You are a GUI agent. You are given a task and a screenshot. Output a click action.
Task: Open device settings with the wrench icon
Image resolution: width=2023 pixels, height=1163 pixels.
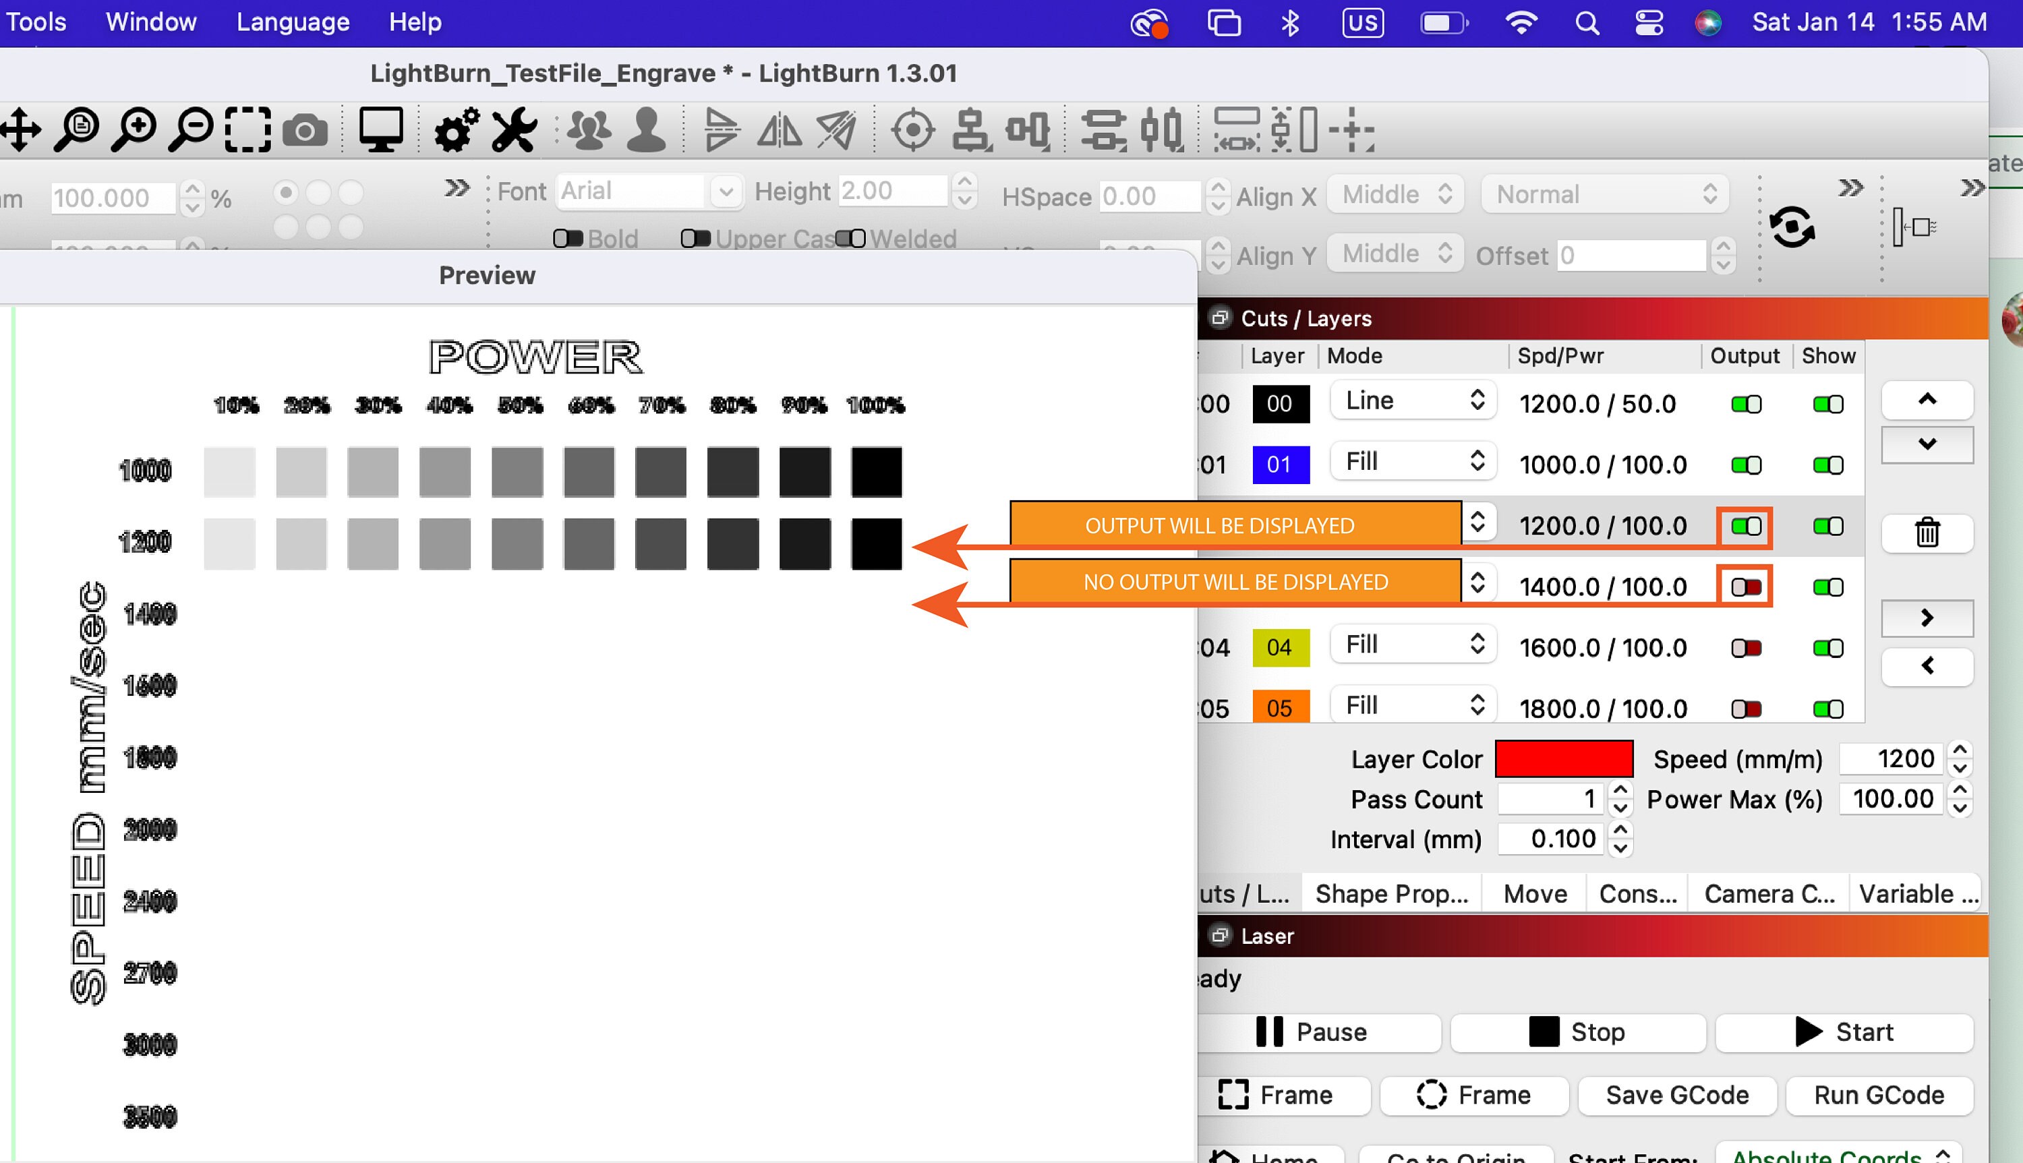pyautogui.click(x=514, y=128)
